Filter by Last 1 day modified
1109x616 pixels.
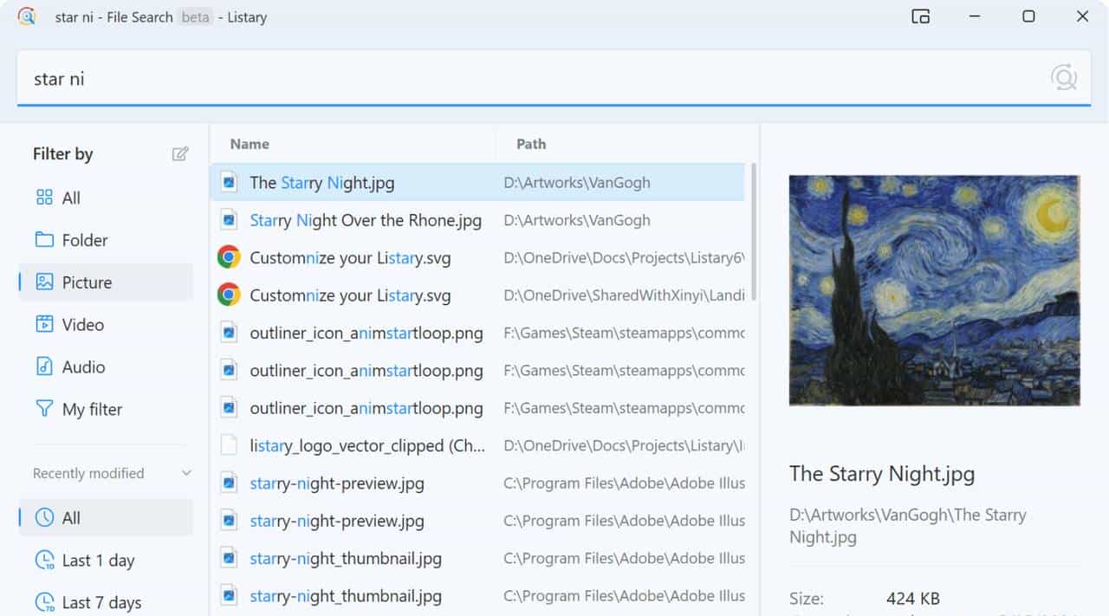pyautogui.click(x=97, y=561)
